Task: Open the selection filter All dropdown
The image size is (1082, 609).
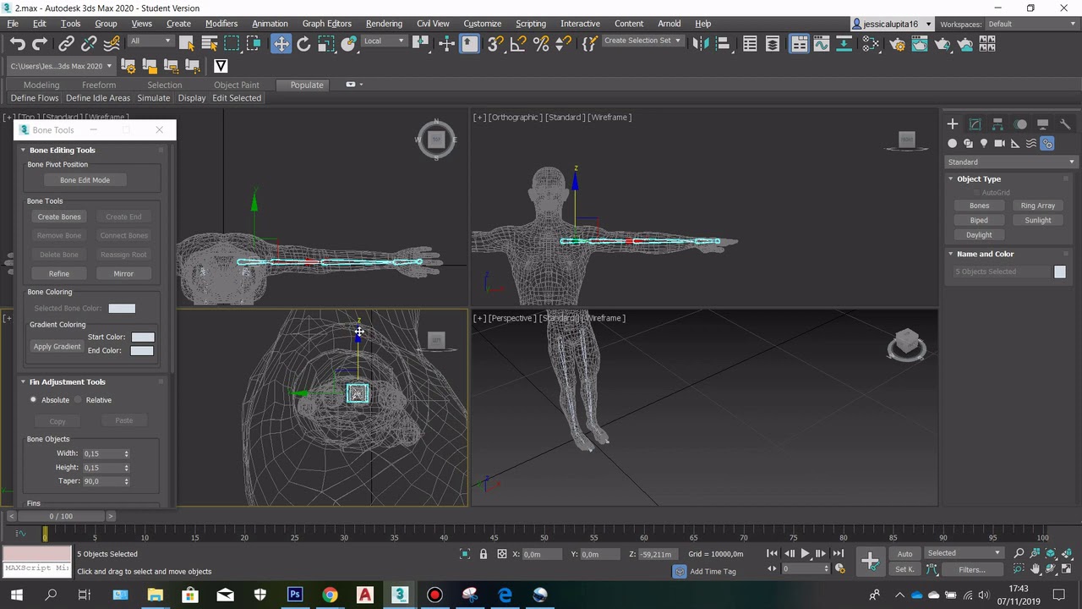Action: click(x=150, y=41)
